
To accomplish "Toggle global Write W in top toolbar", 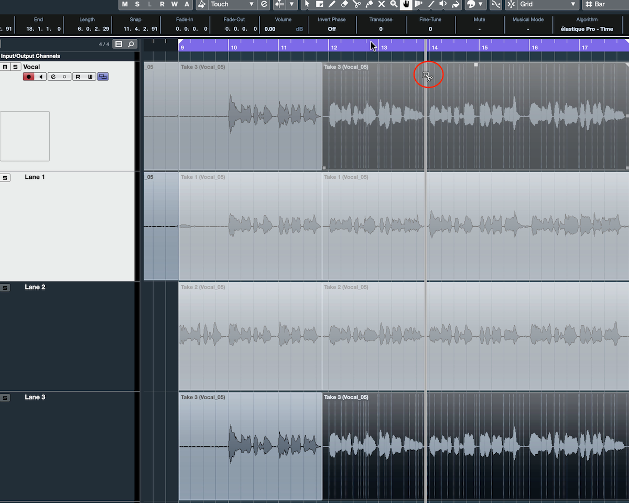I will 175,4.
